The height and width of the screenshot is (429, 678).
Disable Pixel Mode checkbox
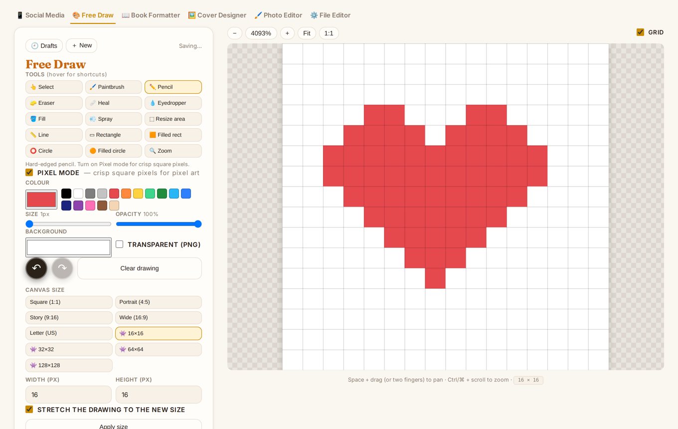point(29,173)
